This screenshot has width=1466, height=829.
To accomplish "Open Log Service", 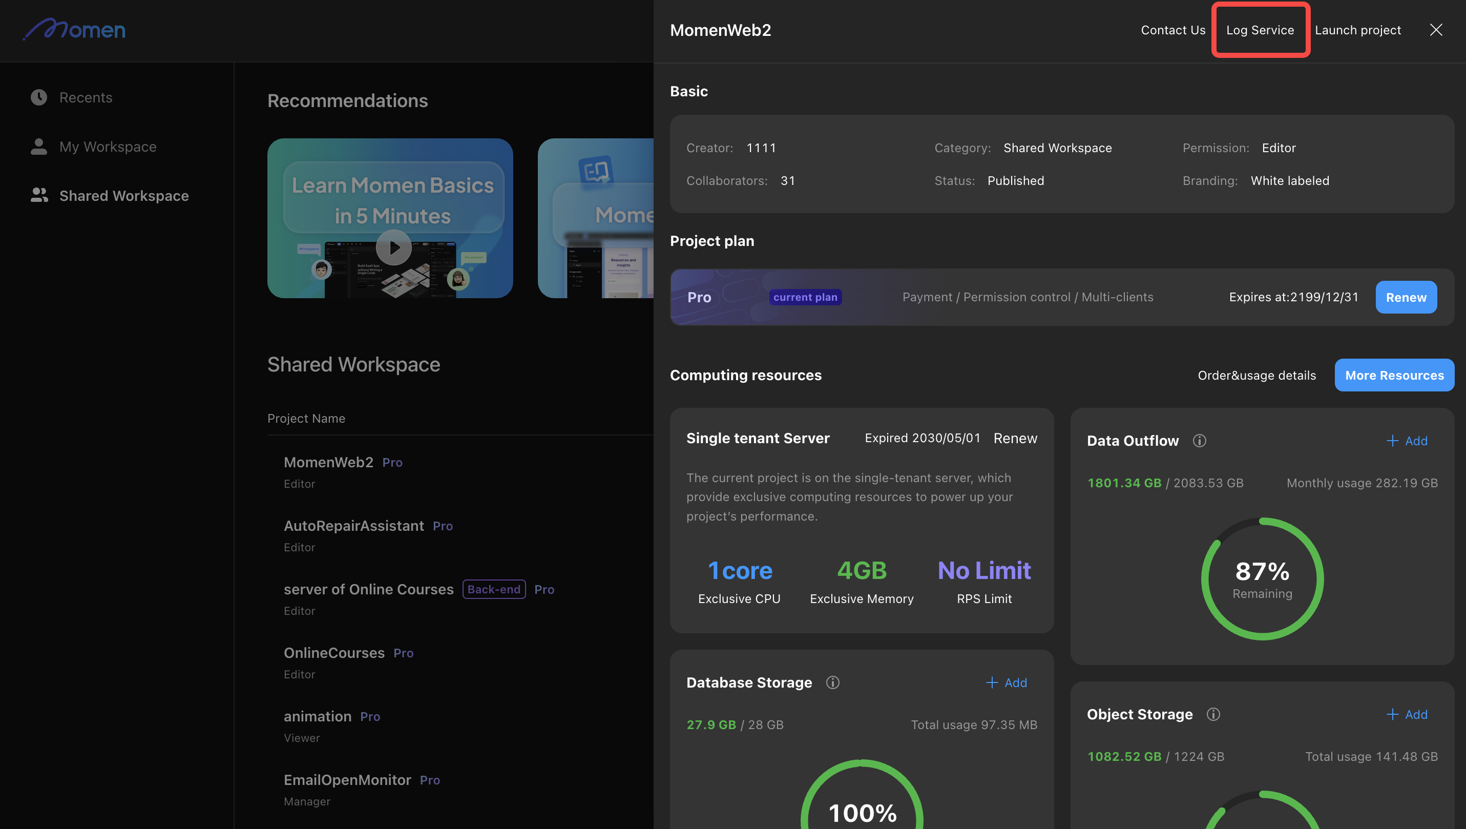I will coord(1260,30).
